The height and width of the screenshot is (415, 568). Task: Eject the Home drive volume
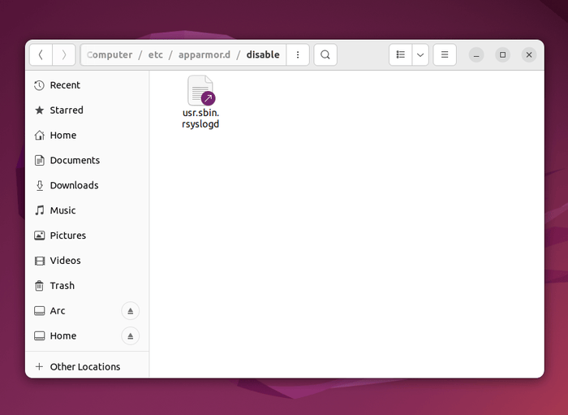tap(131, 336)
